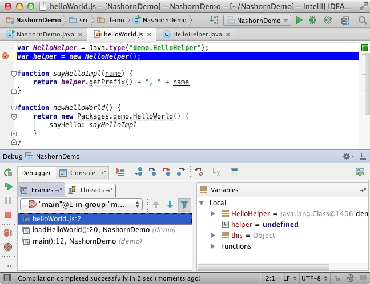Resume program with green arrow in debug sidebar
This screenshot has height=284, width=370.
coord(8,187)
